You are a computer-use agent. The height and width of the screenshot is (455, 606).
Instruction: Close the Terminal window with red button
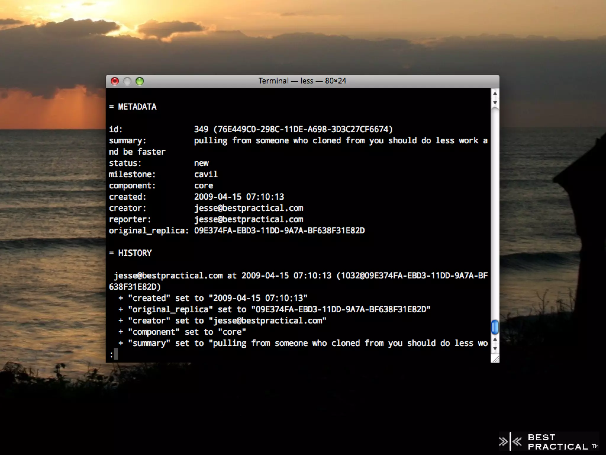[x=115, y=81]
